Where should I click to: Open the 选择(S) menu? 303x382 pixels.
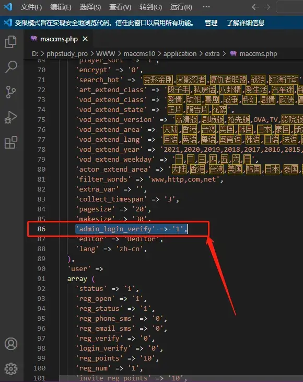click(x=90, y=7)
